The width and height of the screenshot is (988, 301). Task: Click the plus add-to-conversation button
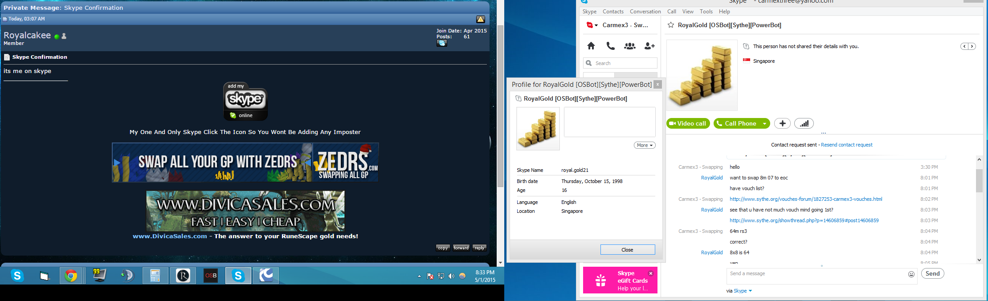pyautogui.click(x=782, y=123)
